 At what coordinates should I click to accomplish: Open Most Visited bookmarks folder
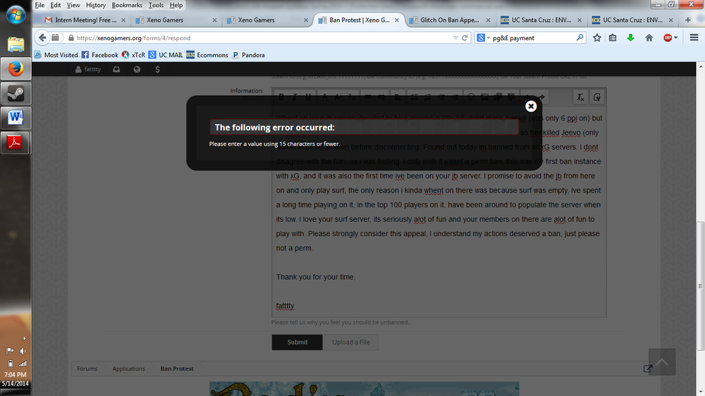click(x=56, y=55)
